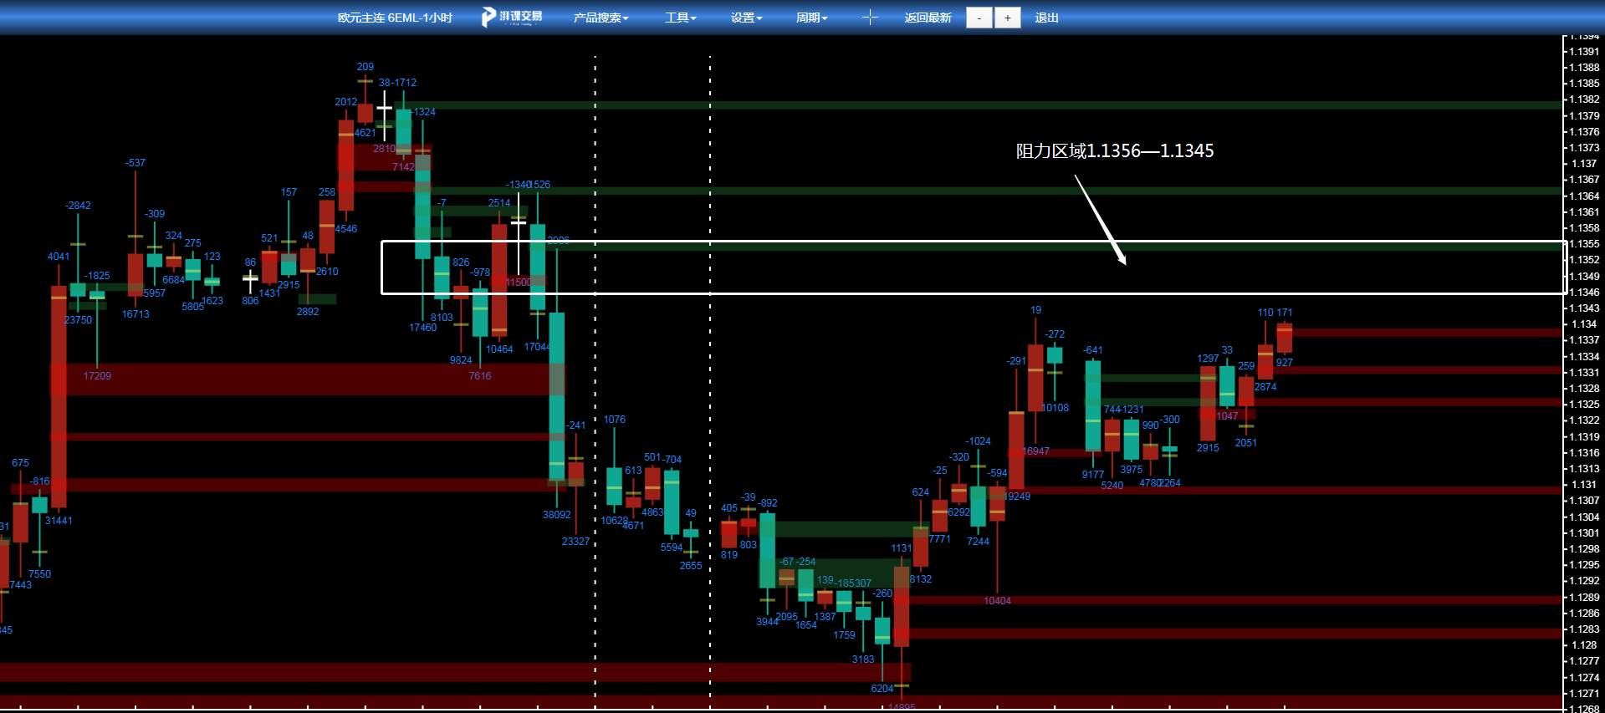This screenshot has height=713, width=1605.
Task: Expand the 工具 tools menu
Action: coord(680,18)
